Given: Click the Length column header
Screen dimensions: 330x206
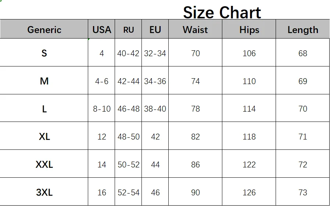Looking at the screenshot, I should coord(303,29).
